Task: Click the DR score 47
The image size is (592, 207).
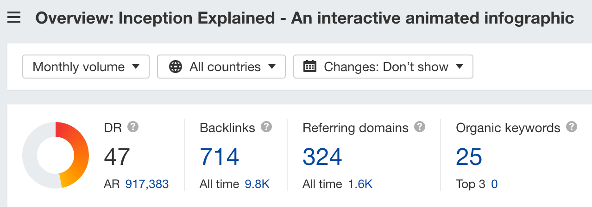Action: 117,156
